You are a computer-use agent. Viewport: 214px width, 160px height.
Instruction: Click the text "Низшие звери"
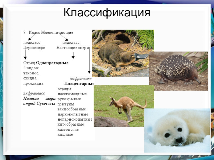click(39, 98)
